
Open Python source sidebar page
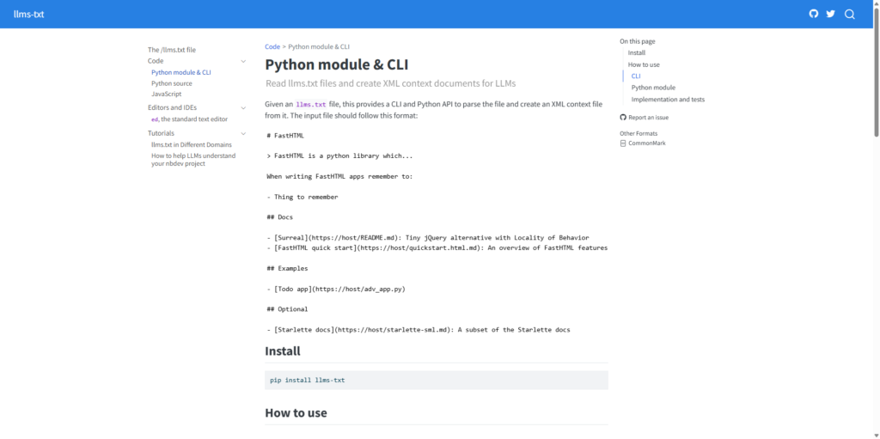point(172,83)
